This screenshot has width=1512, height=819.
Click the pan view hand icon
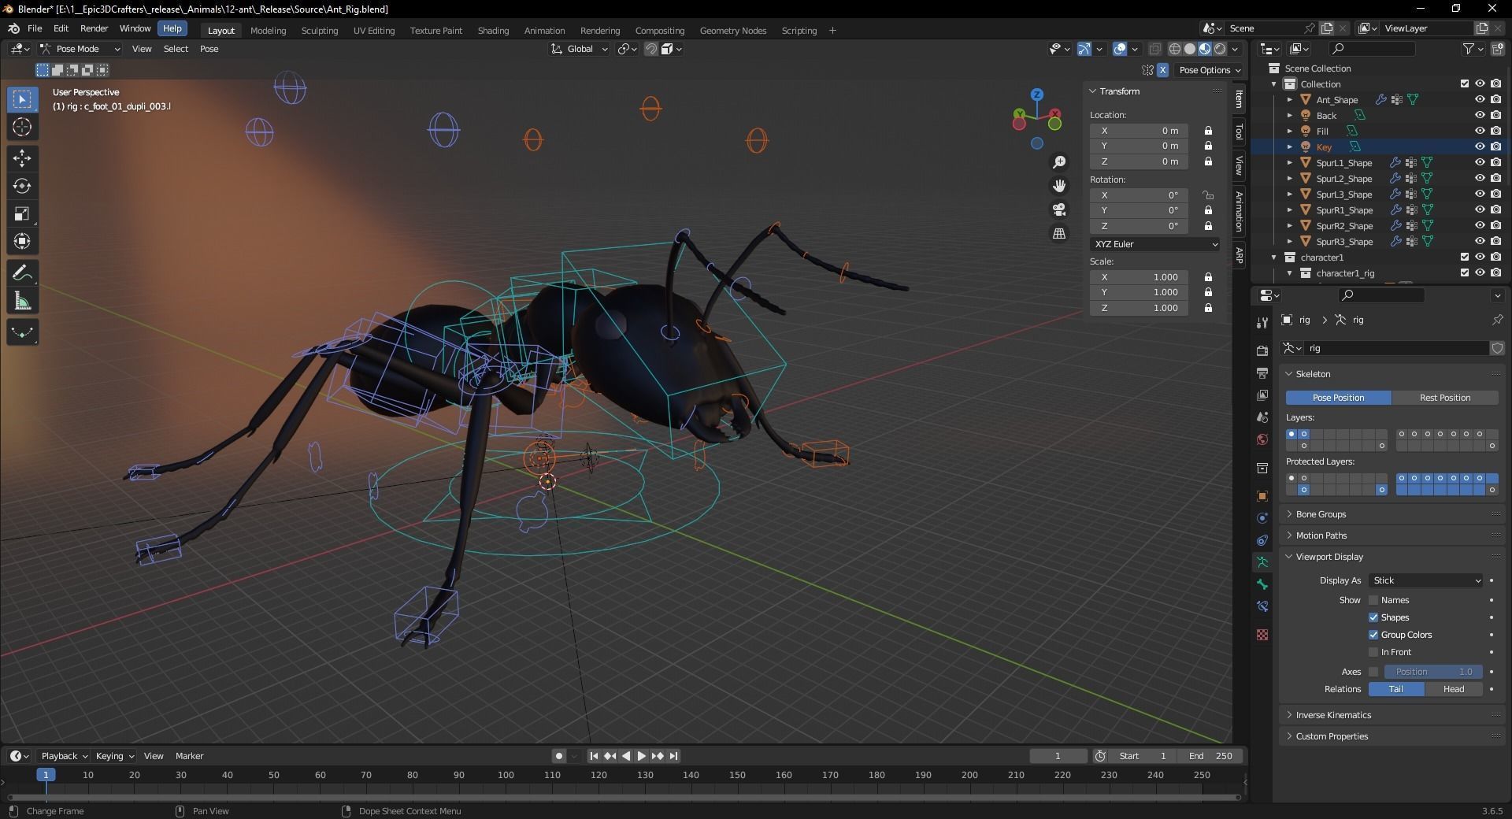pyautogui.click(x=1059, y=186)
